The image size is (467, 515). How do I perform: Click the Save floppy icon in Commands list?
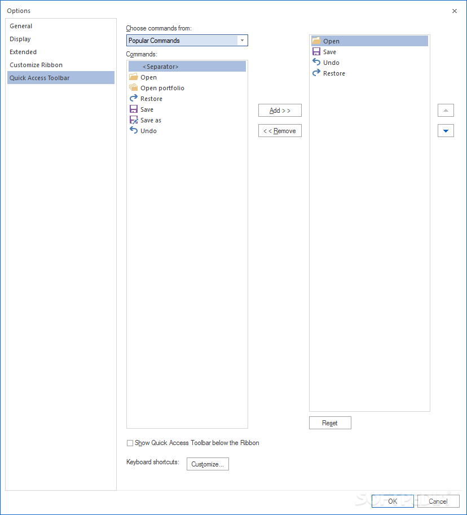coord(133,109)
